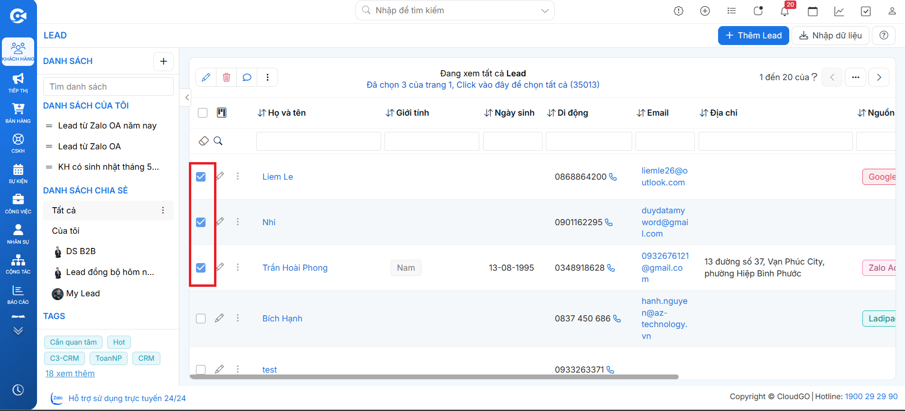Switch to kanban view icon
Image resolution: width=905 pixels, height=411 pixels.
(x=222, y=112)
